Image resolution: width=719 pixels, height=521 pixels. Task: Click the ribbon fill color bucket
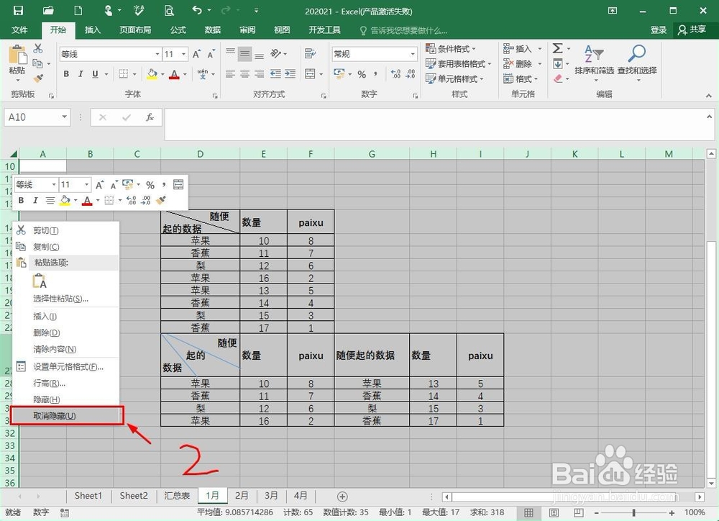click(152, 74)
